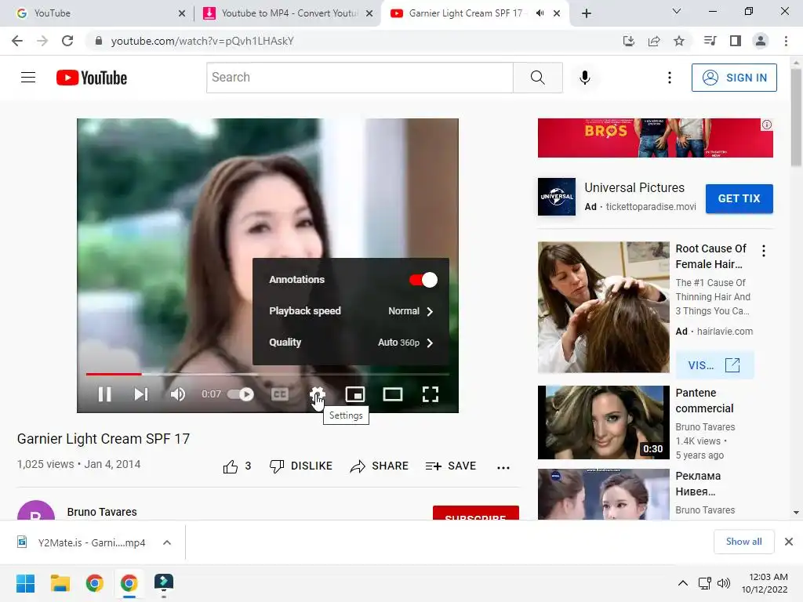Open YouTube settings three-dot menu
The image size is (803, 602).
670,78
